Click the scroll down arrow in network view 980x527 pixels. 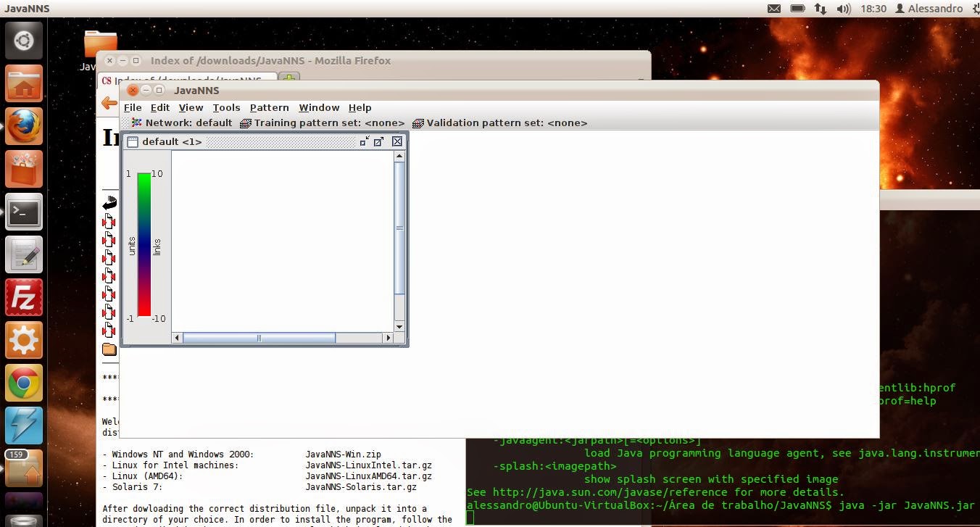(399, 328)
